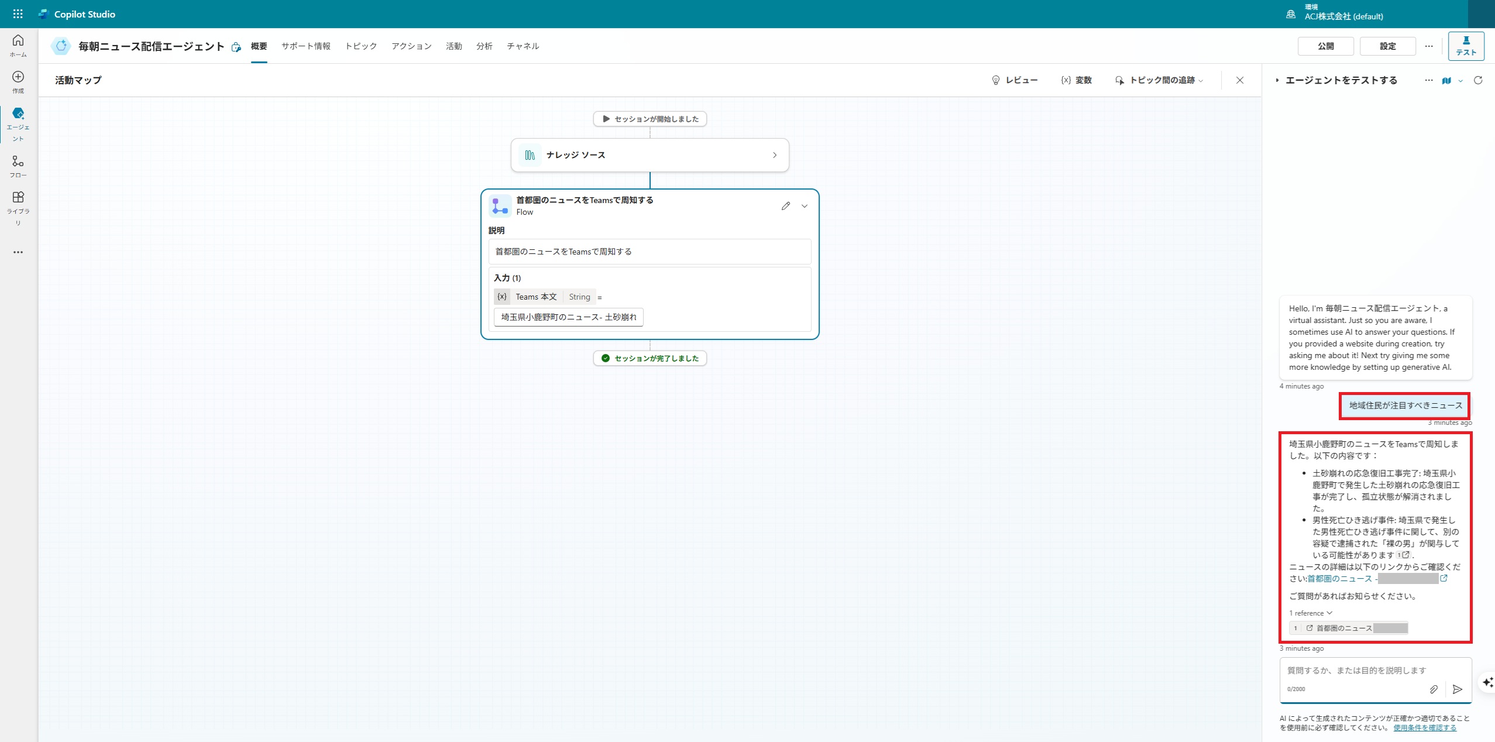Click the 地域住民が注目すべきニュース message
1495x742 pixels.
click(1405, 406)
